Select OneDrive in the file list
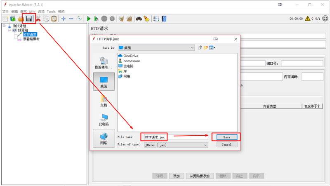The height and width of the screenshot is (186, 330). pyautogui.click(x=131, y=56)
